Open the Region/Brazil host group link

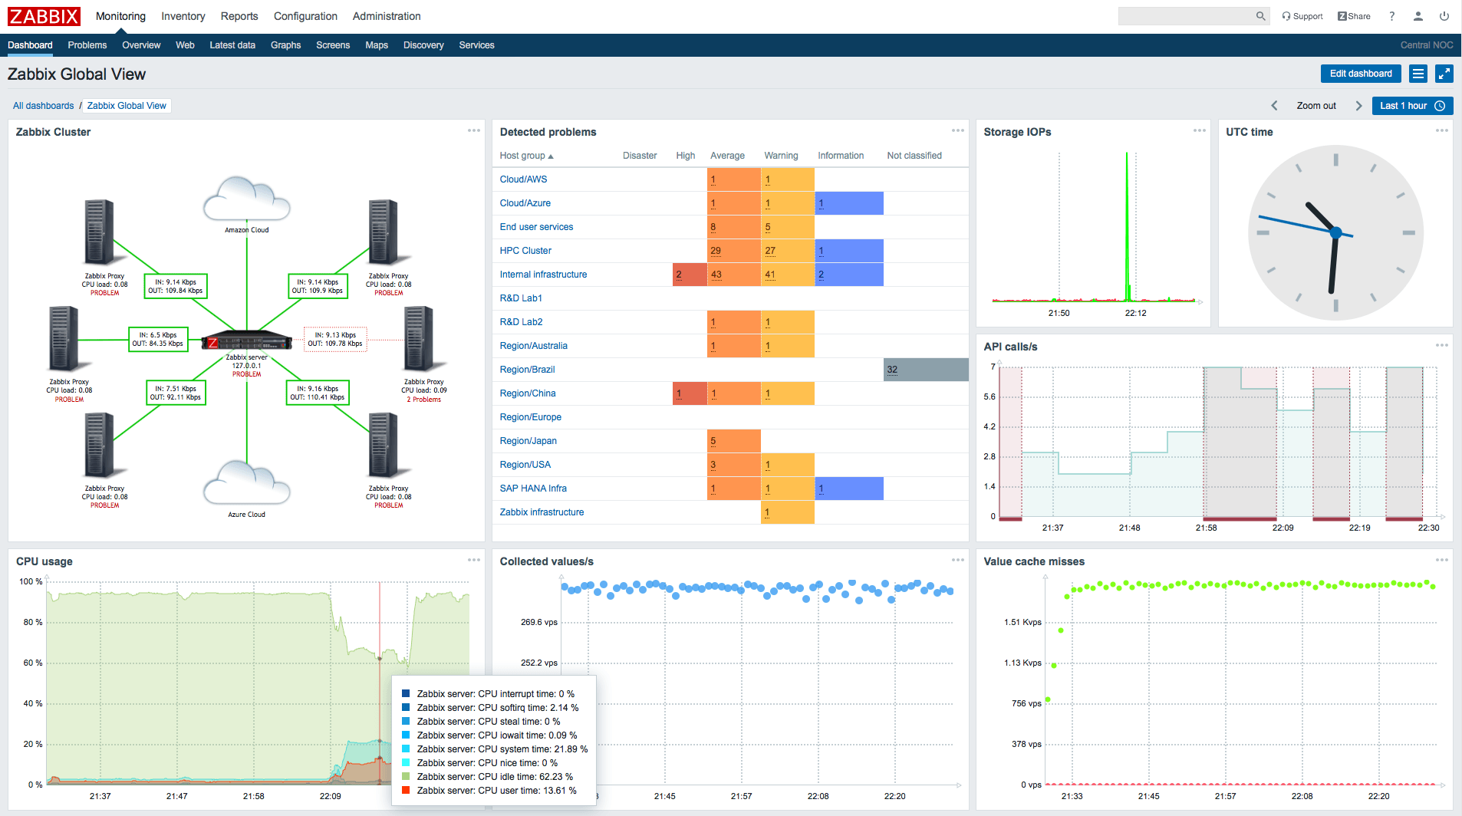click(527, 370)
